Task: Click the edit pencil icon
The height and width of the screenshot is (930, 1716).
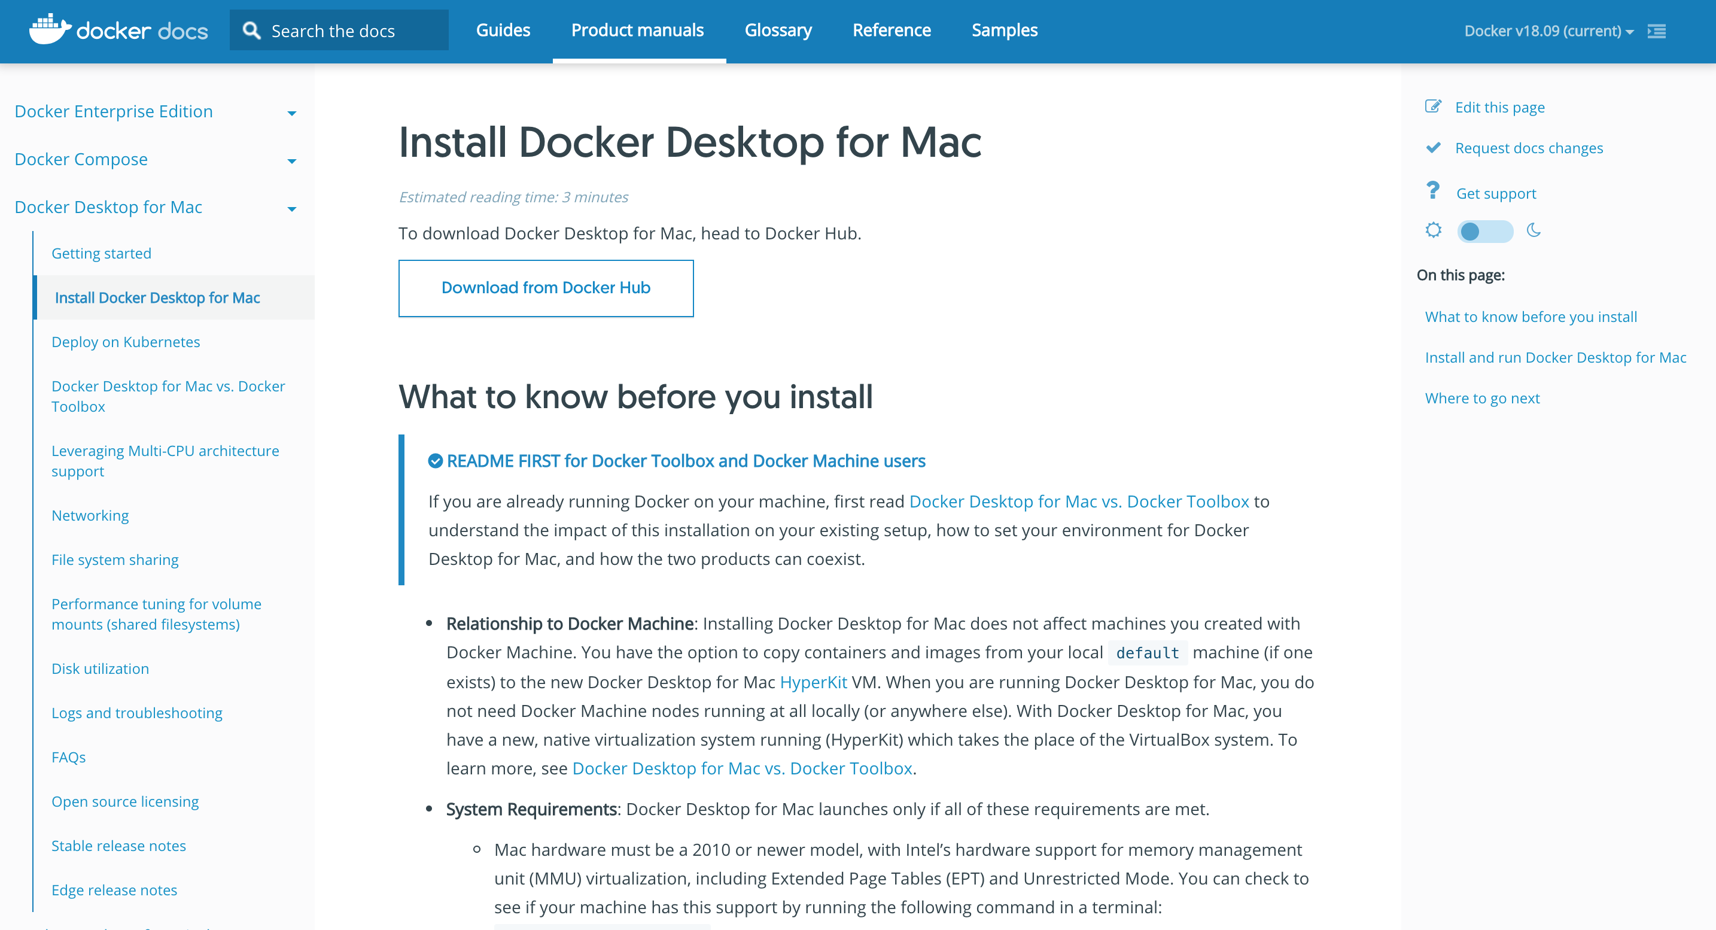Action: click(1433, 107)
